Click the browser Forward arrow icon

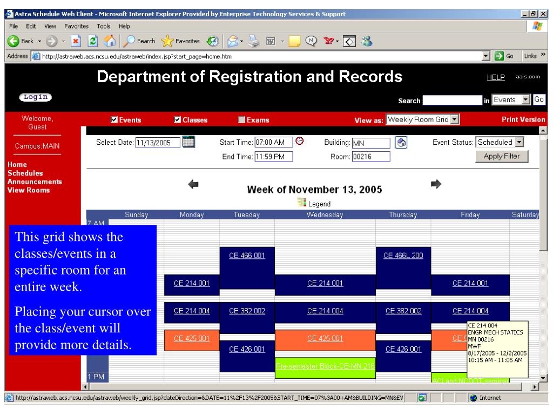pyautogui.click(x=51, y=41)
